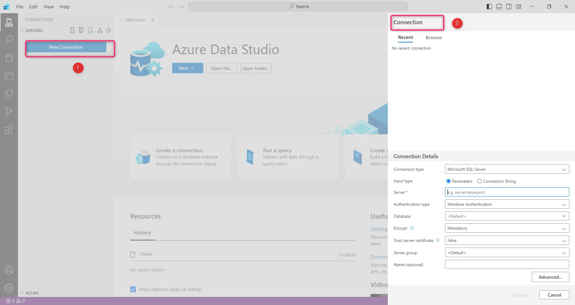This screenshot has height=305, width=575.
Task: Open the Extensions view icon
Action: (9, 130)
